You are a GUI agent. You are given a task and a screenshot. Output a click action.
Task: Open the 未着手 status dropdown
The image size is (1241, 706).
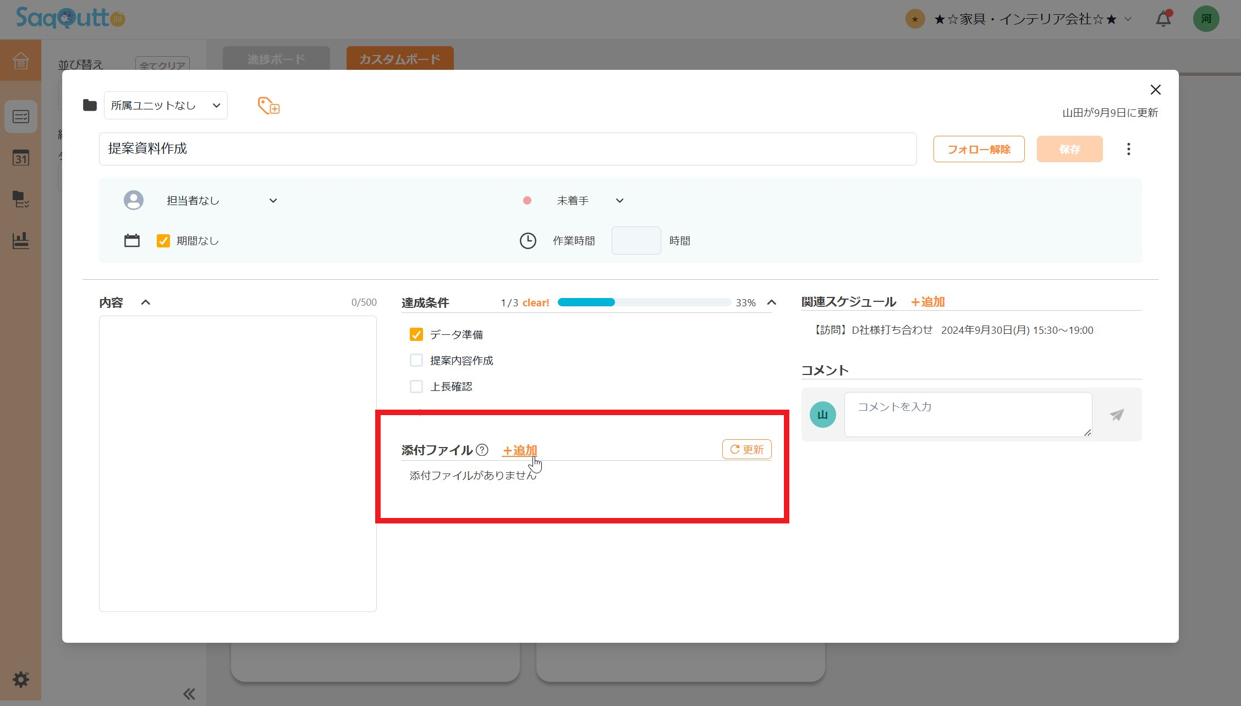click(590, 201)
